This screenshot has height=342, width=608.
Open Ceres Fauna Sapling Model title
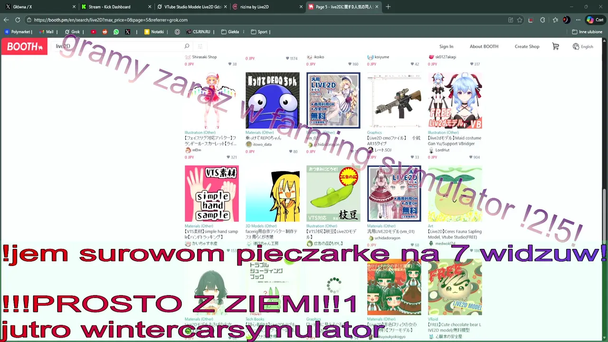[455, 234]
